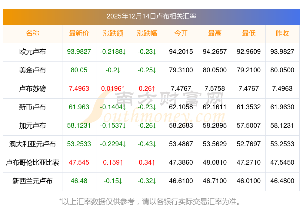Select the green price 93.9827
Screen dimensions: 303x211
coord(79,51)
